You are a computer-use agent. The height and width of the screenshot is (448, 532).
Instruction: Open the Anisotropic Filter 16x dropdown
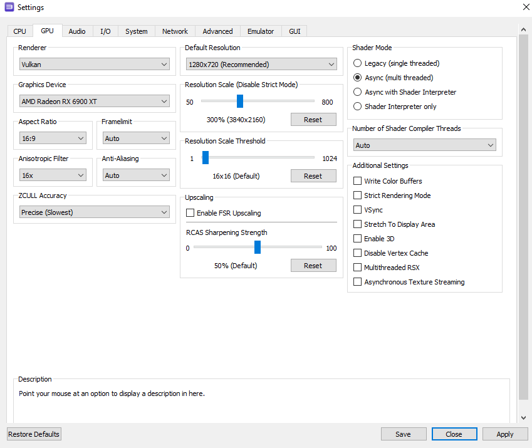click(53, 175)
